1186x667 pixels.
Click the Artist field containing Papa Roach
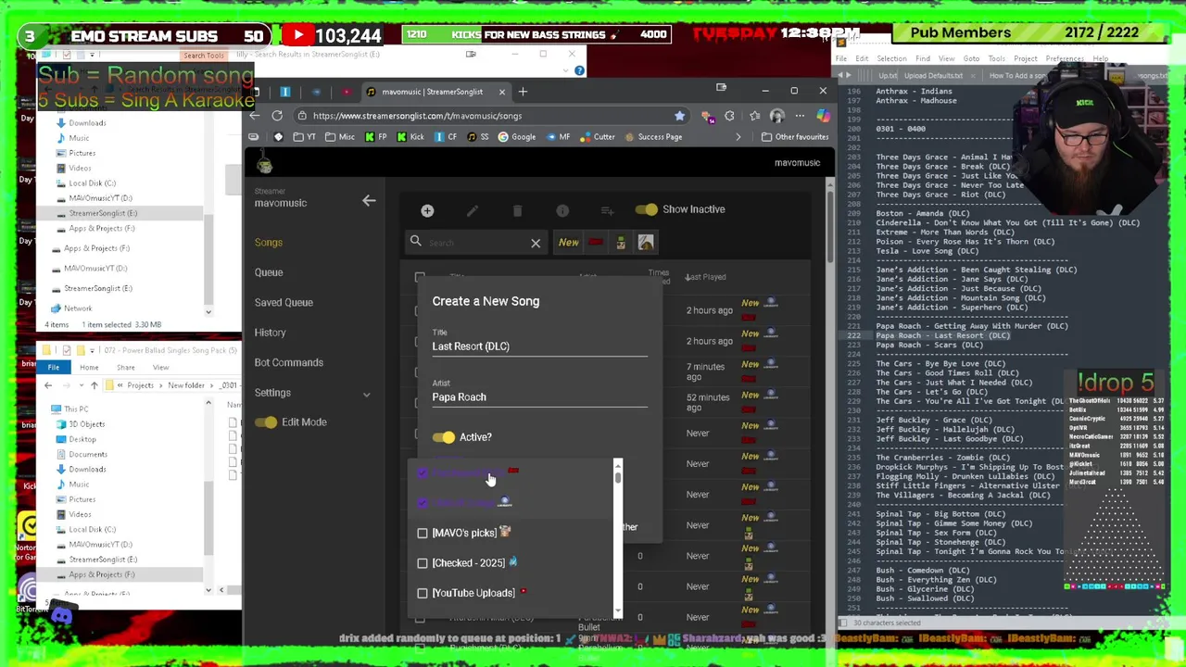(539, 397)
